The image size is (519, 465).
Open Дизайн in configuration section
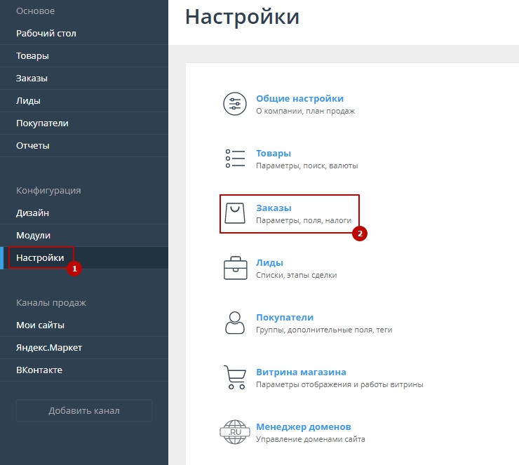coord(32,213)
